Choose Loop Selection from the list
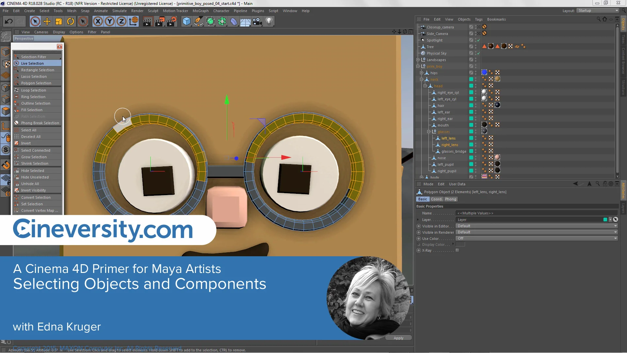Screen dimensions: 627x353 coord(34,90)
